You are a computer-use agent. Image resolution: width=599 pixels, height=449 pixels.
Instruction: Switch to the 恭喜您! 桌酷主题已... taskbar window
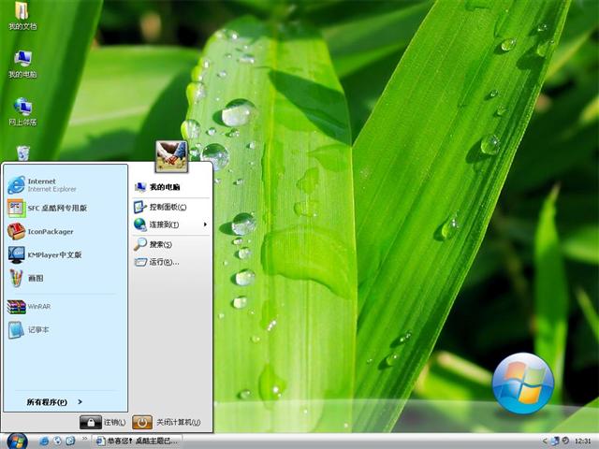(137, 441)
